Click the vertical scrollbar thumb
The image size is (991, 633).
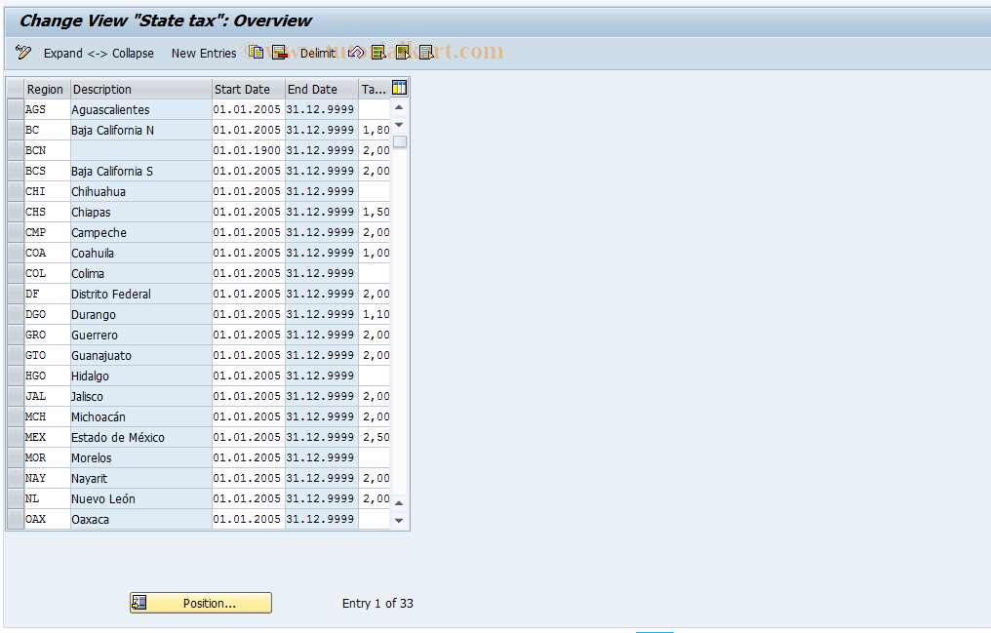coord(400,141)
